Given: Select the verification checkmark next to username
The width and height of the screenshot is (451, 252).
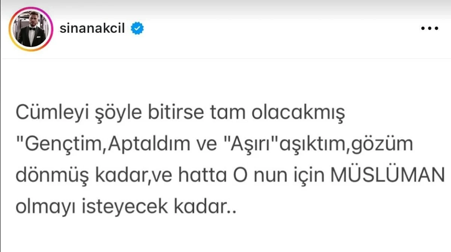Looking at the screenshot, I should (138, 27).
